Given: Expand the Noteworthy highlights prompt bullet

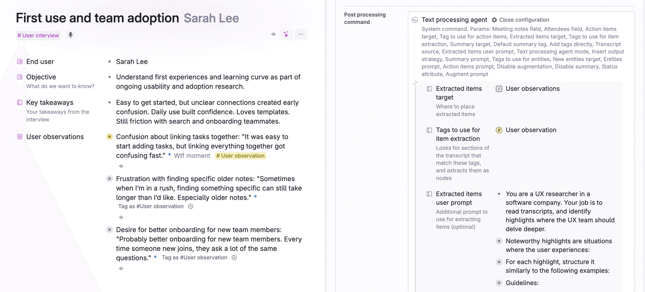Looking at the screenshot, I should 499,241.
